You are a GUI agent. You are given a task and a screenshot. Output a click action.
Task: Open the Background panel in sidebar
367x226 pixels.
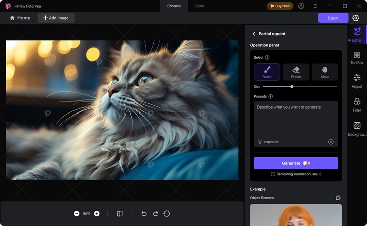[357, 129]
